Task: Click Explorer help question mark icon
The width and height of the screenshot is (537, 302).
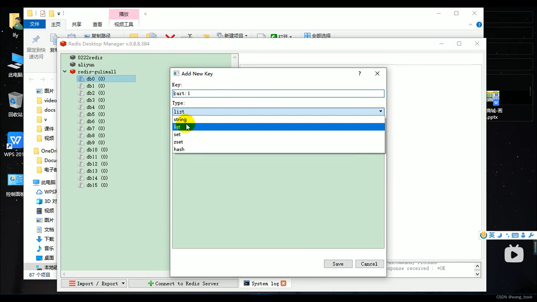Action: [479, 25]
